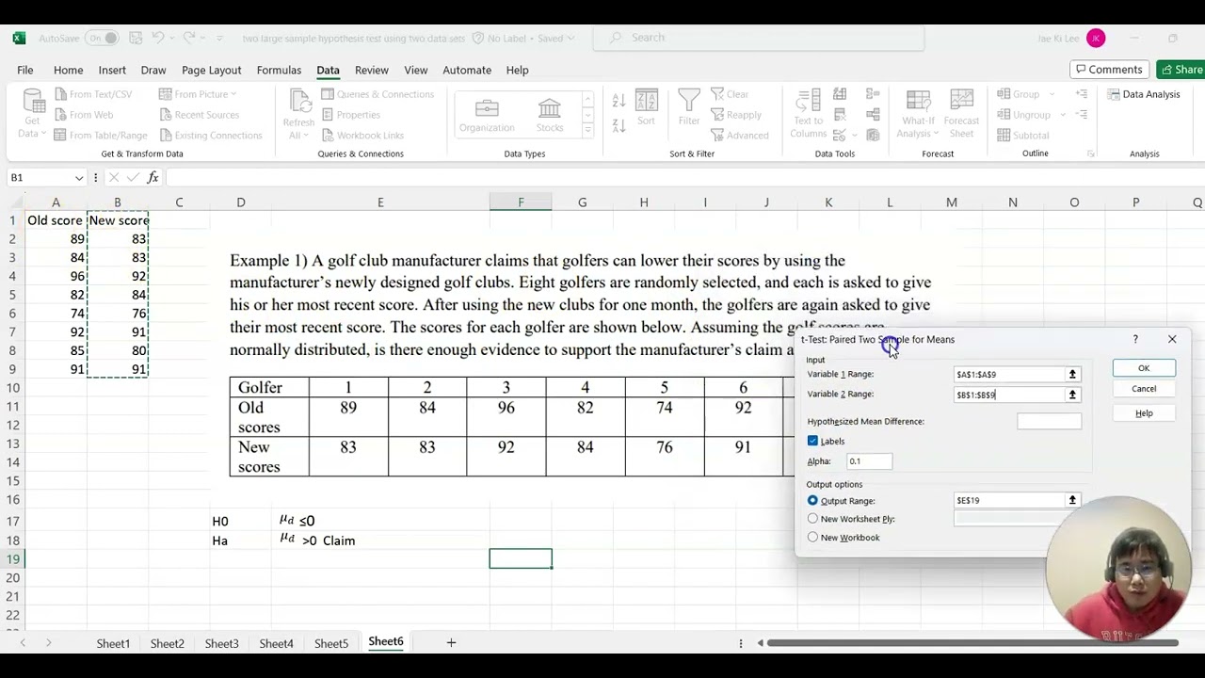
Task: Open the From Picture dropdown
Action: click(x=198, y=94)
